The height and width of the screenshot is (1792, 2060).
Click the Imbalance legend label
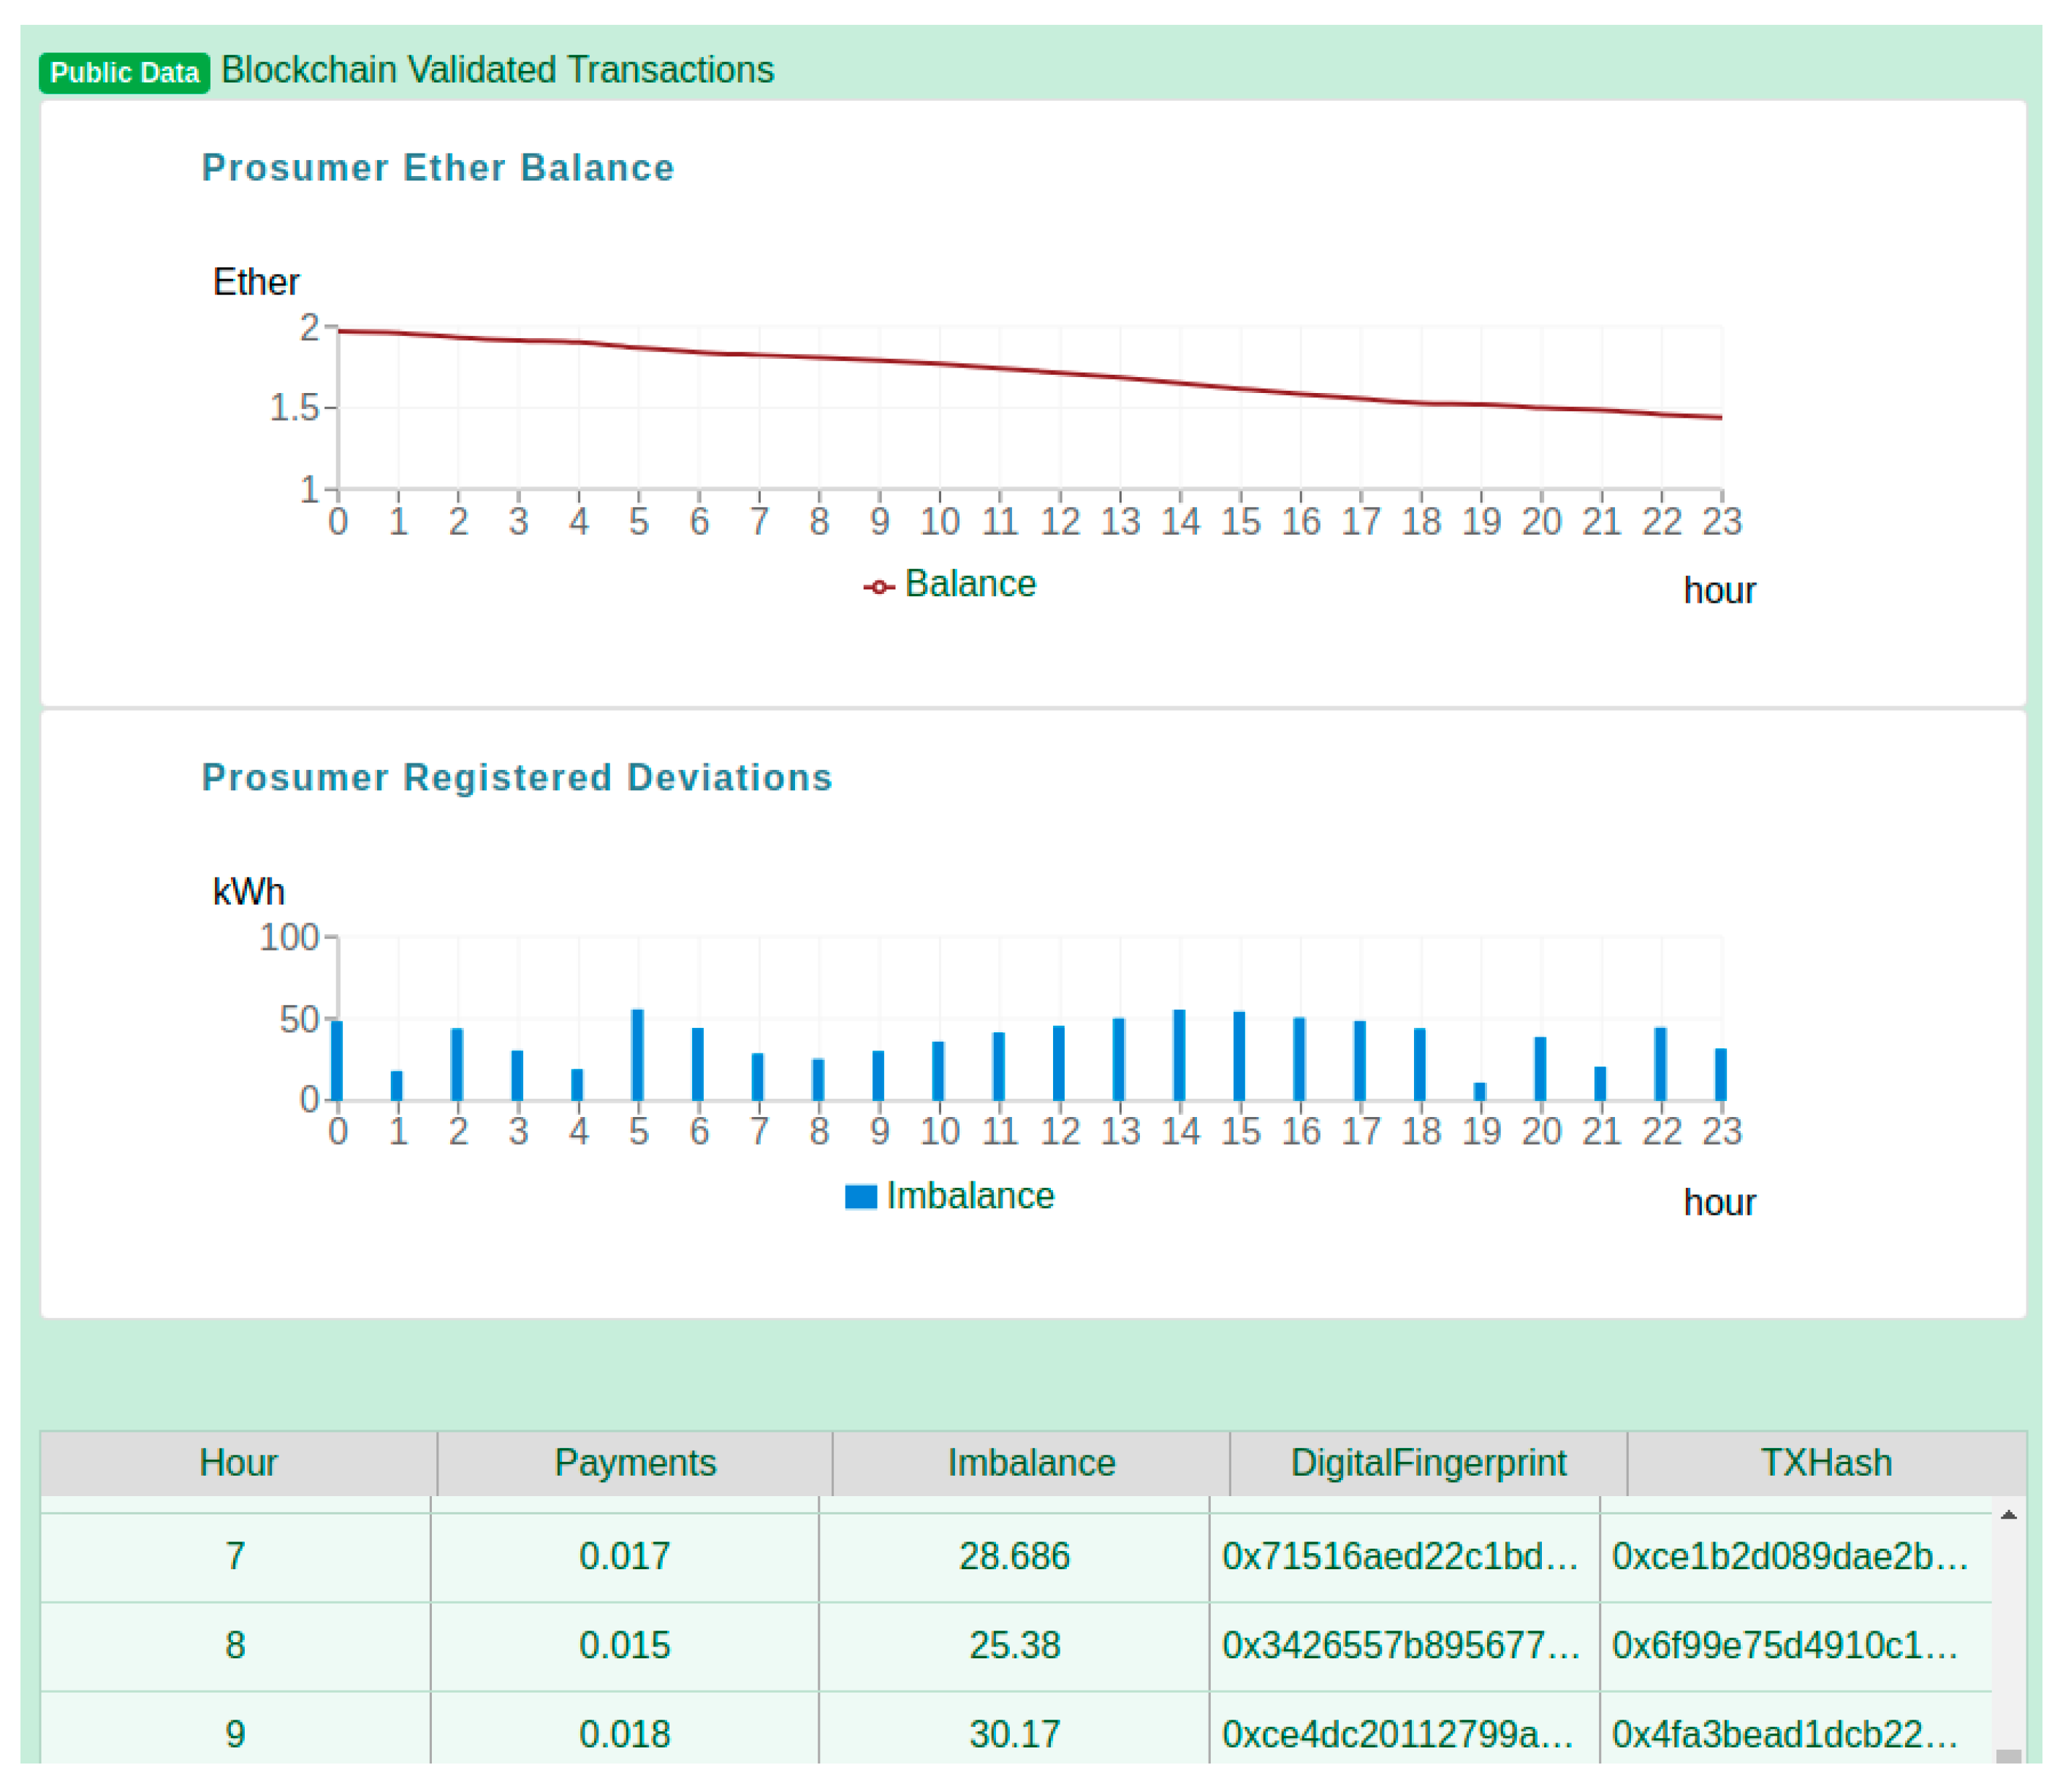(970, 1196)
